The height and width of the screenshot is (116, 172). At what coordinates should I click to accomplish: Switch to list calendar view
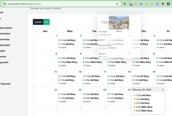pos(46,22)
